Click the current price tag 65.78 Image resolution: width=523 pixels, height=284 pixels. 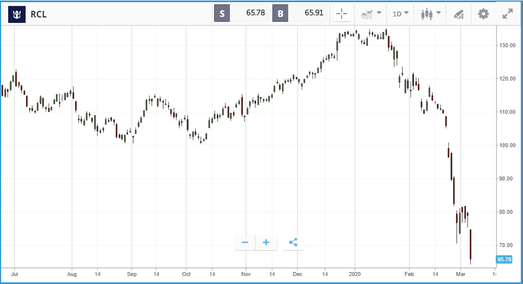[x=504, y=259]
